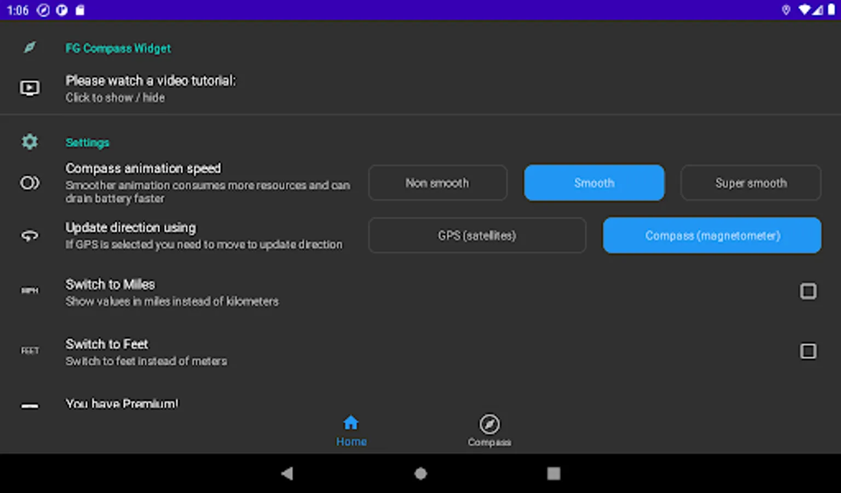Tap the battery icon in status bar
The image size is (841, 493).
click(831, 10)
